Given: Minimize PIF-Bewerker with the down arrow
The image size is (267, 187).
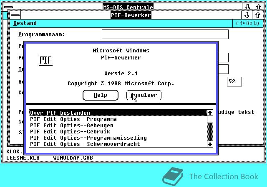Looking at the screenshot, I should pyautogui.click(x=247, y=15).
